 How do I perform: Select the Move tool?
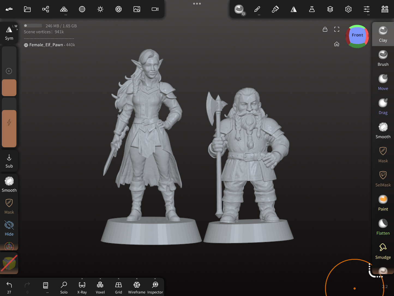(383, 82)
